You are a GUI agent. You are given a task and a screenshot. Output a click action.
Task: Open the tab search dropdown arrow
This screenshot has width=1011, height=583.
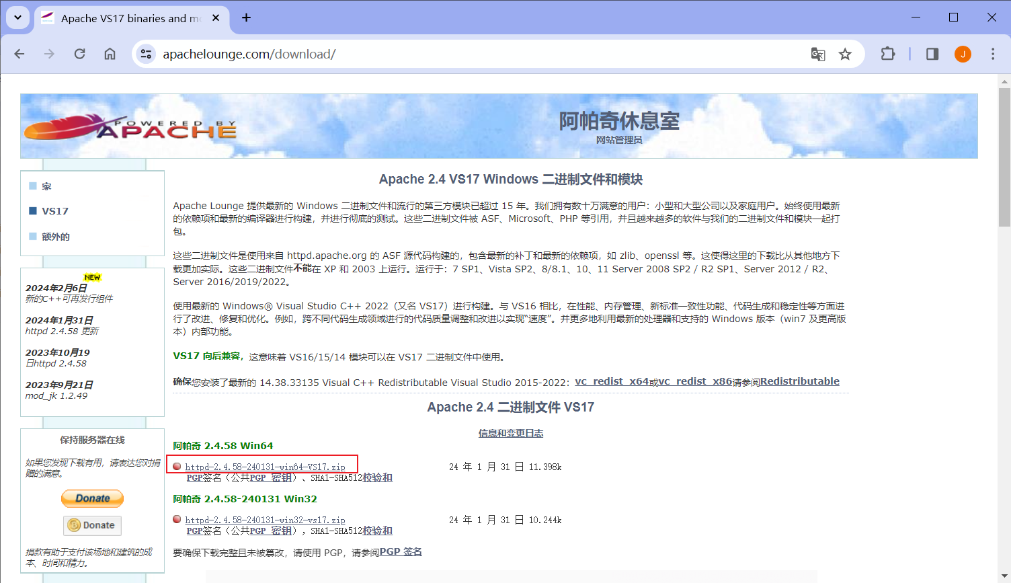tap(17, 17)
